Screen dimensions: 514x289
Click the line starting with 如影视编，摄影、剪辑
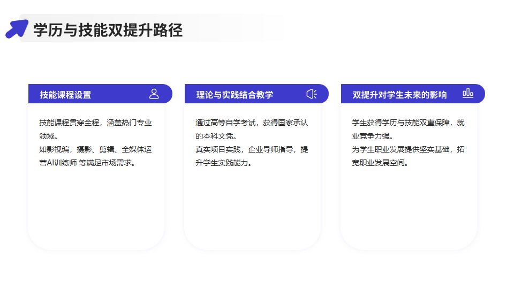95,149
